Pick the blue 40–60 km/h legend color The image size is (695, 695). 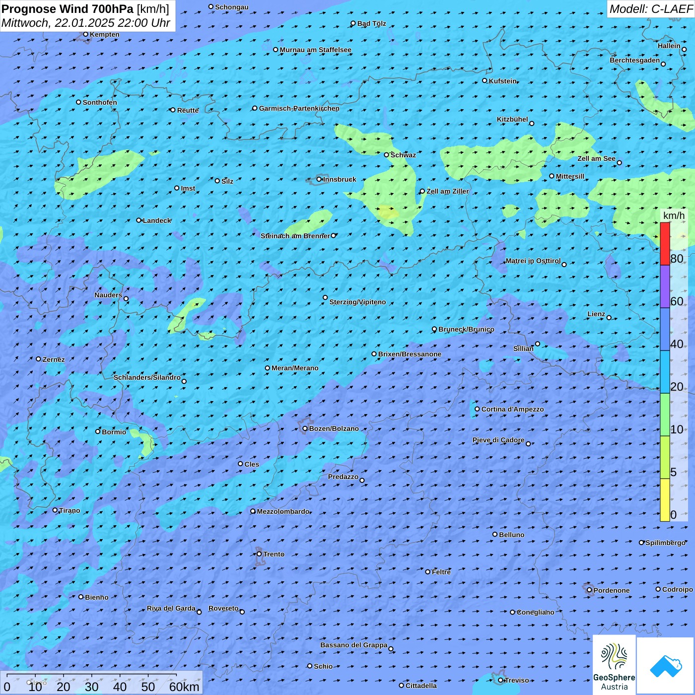(x=665, y=329)
